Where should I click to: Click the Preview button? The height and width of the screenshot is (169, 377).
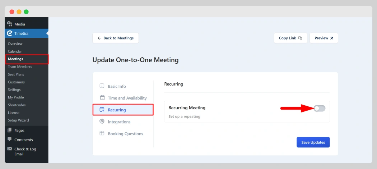324,38
